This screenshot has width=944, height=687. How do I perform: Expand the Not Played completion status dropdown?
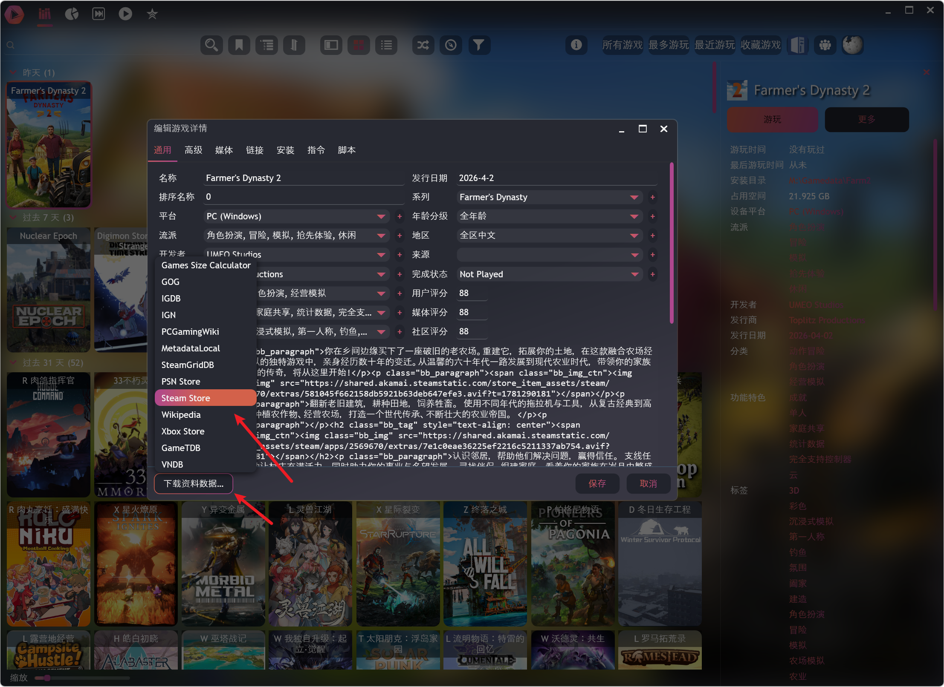(634, 274)
